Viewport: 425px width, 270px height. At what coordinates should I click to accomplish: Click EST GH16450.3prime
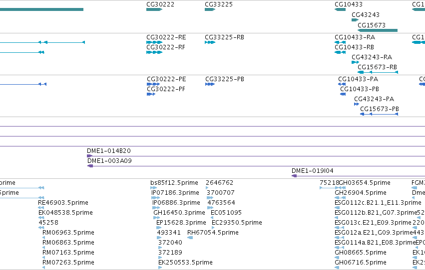click(179, 213)
